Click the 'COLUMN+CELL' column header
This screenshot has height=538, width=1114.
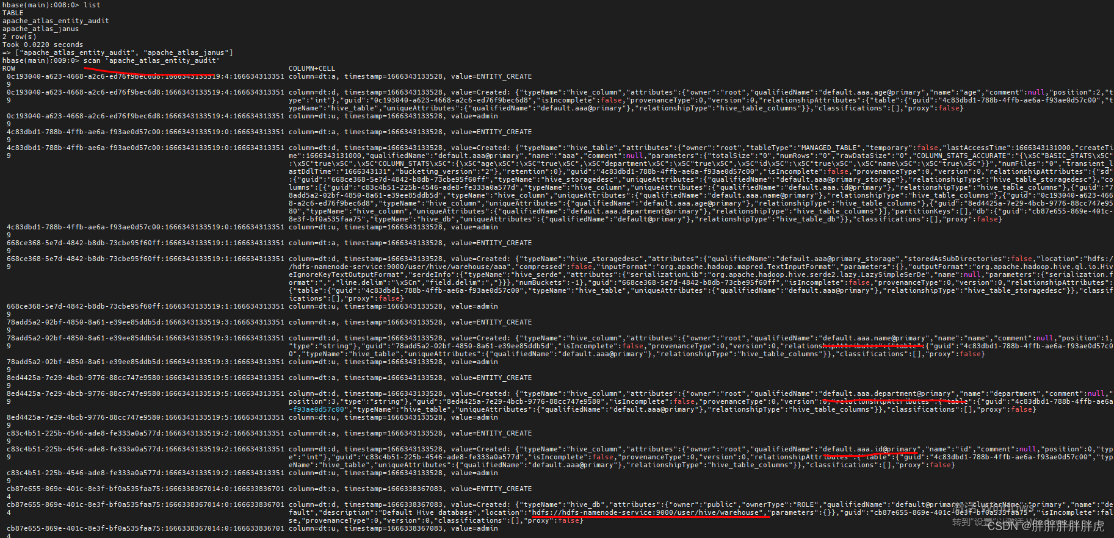[x=312, y=68]
